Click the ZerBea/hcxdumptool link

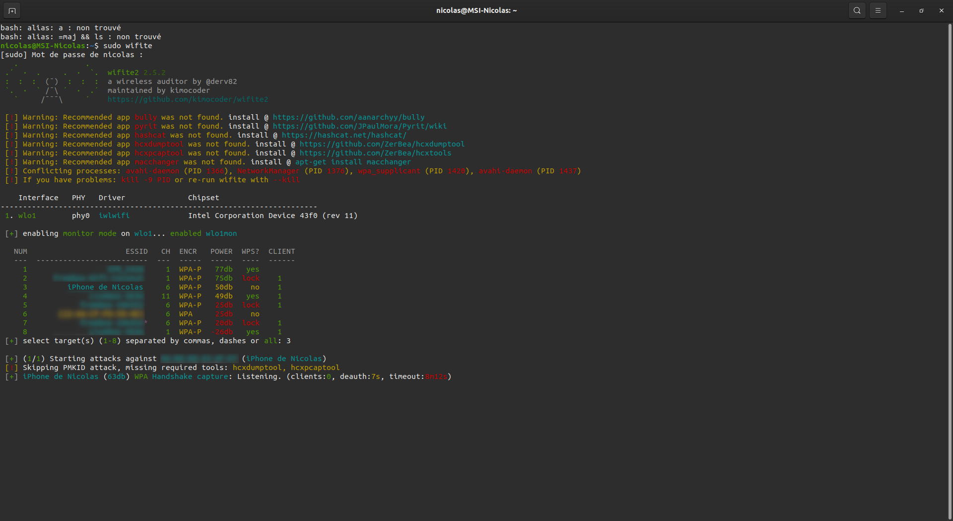coord(382,144)
